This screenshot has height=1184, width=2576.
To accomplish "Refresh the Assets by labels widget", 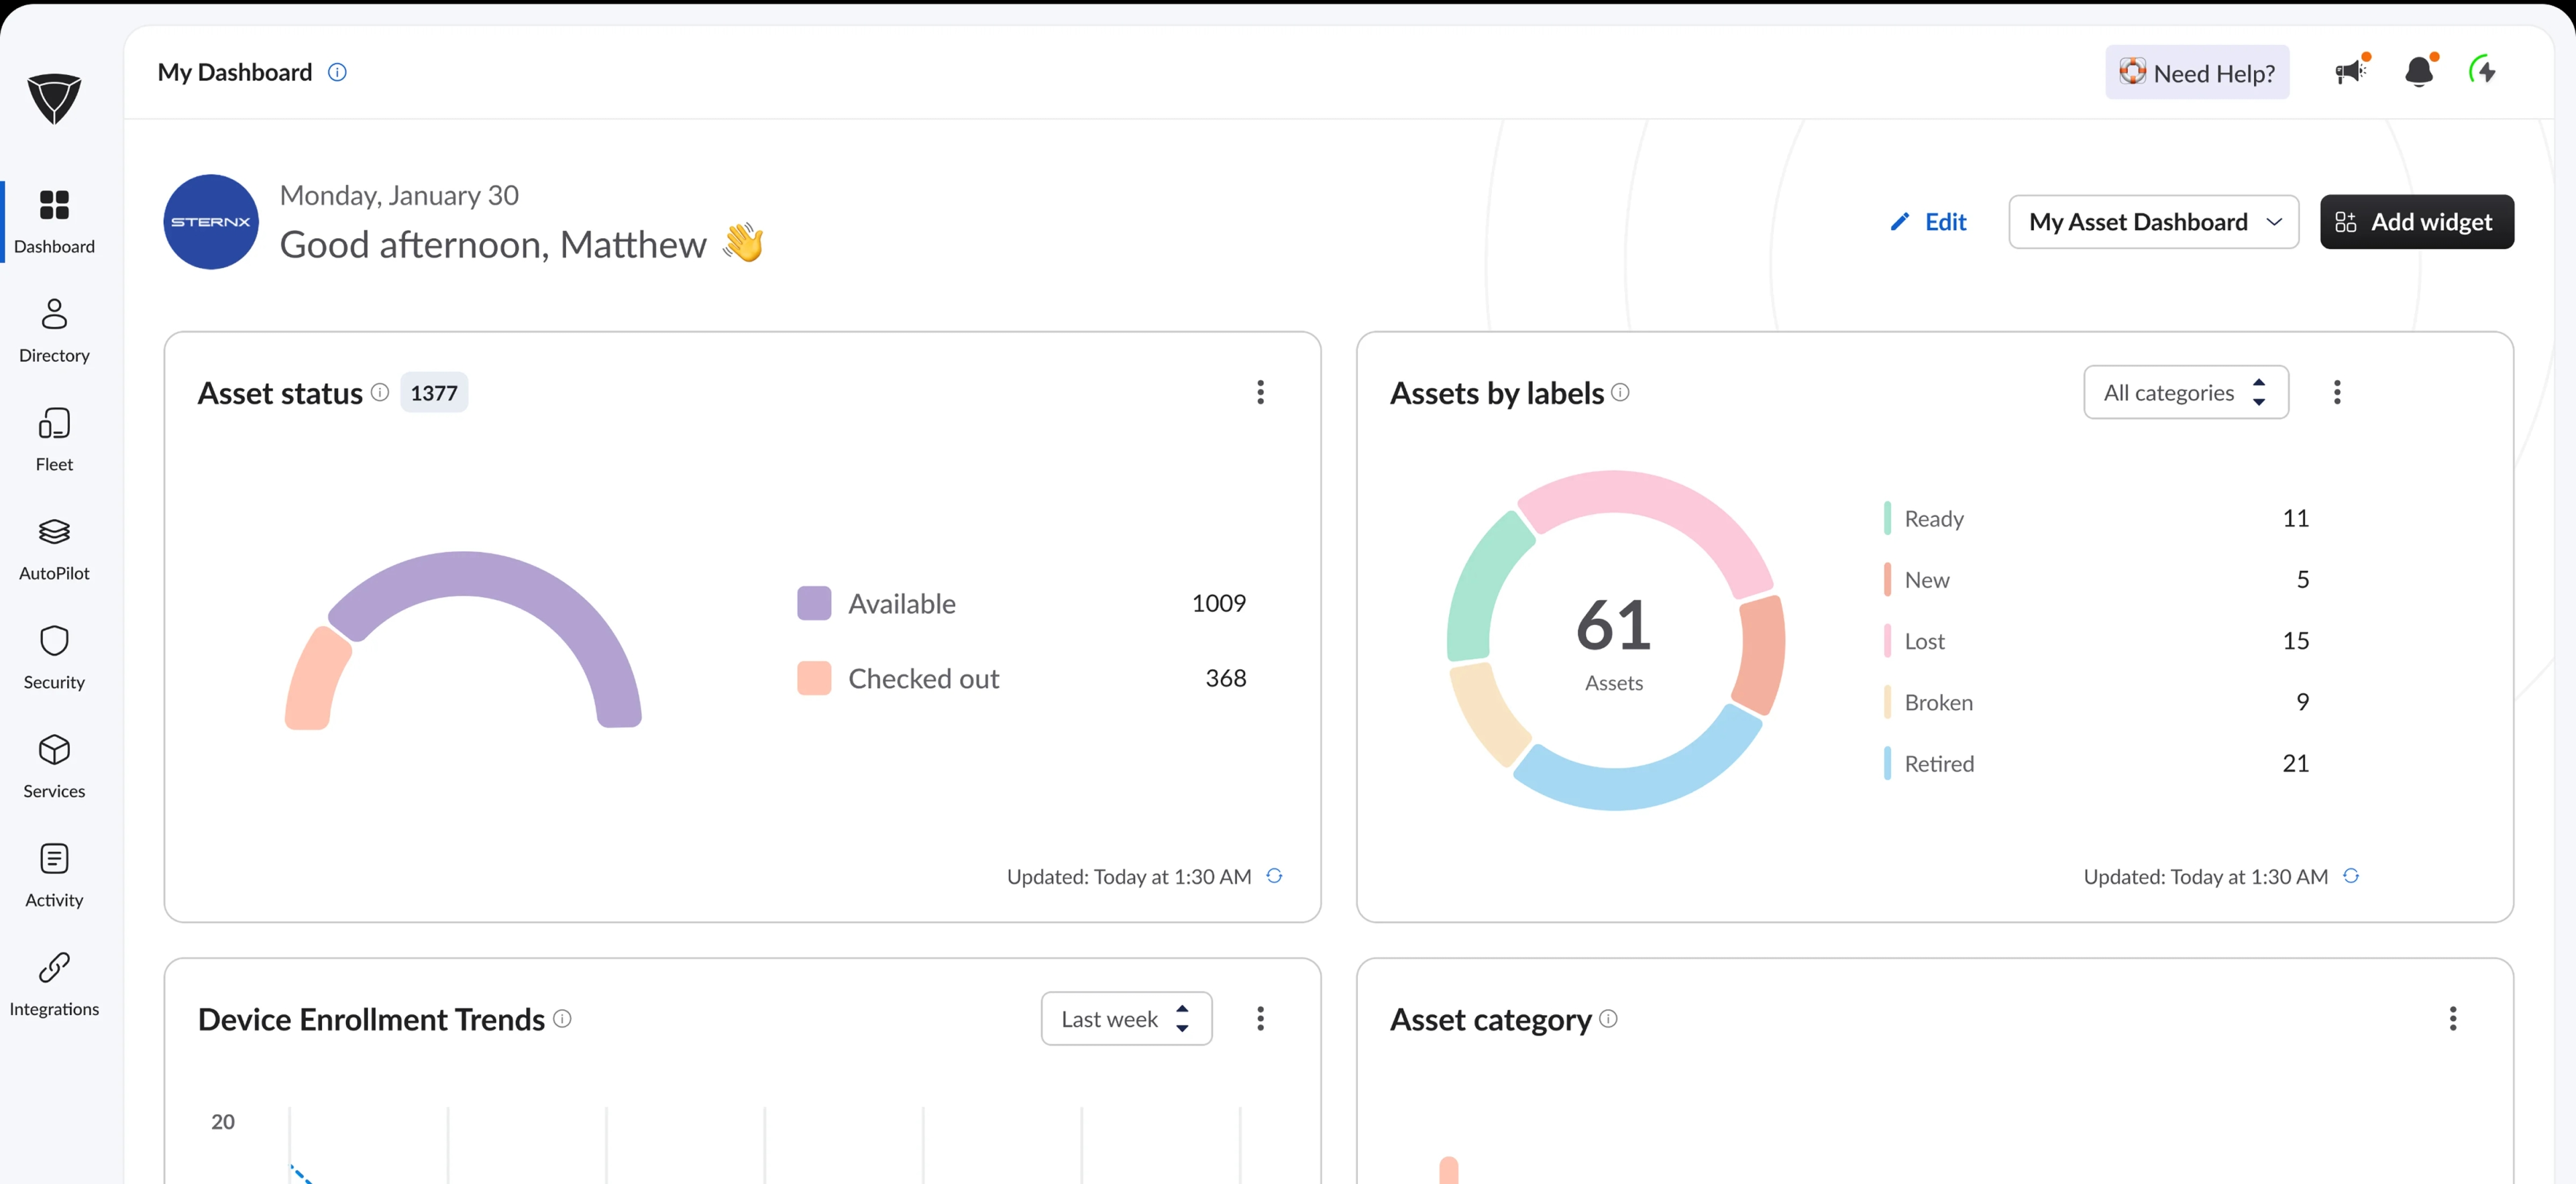I will tap(2350, 876).
